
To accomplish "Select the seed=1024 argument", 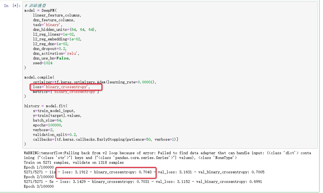I will tap(43, 63).
